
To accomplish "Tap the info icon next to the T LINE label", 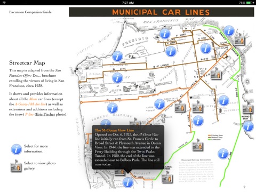I will click(x=223, y=154).
